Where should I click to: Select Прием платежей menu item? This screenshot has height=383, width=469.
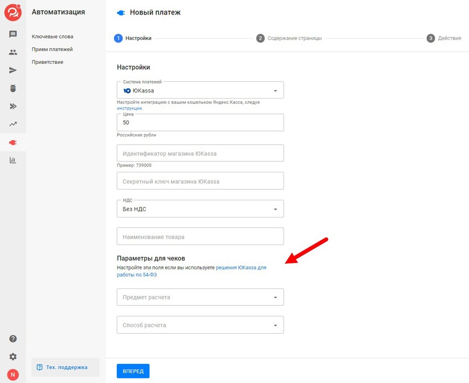pyautogui.click(x=52, y=49)
